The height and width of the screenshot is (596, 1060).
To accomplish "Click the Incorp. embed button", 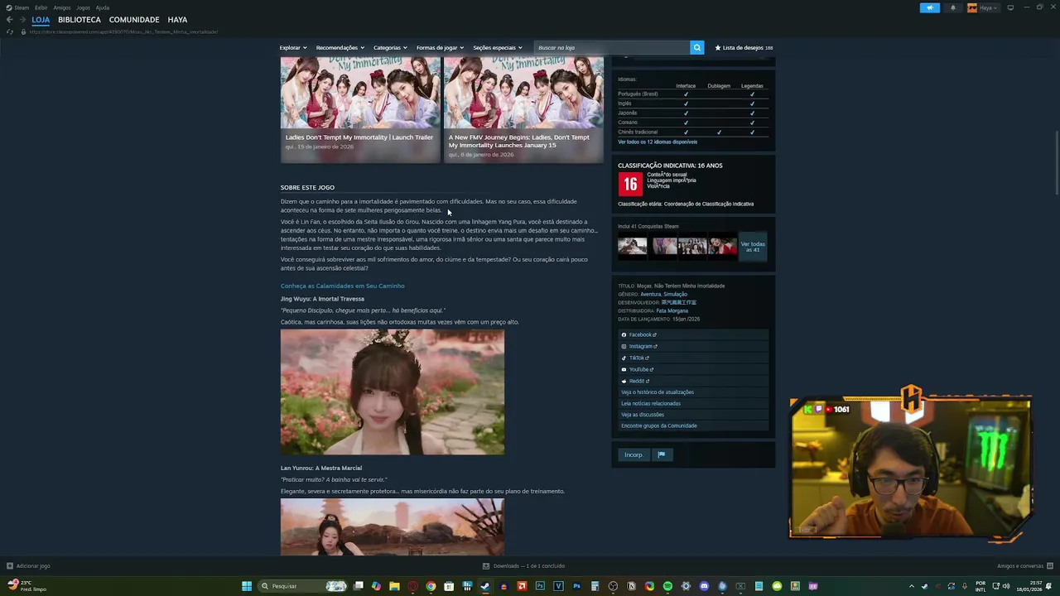I will coord(634,454).
